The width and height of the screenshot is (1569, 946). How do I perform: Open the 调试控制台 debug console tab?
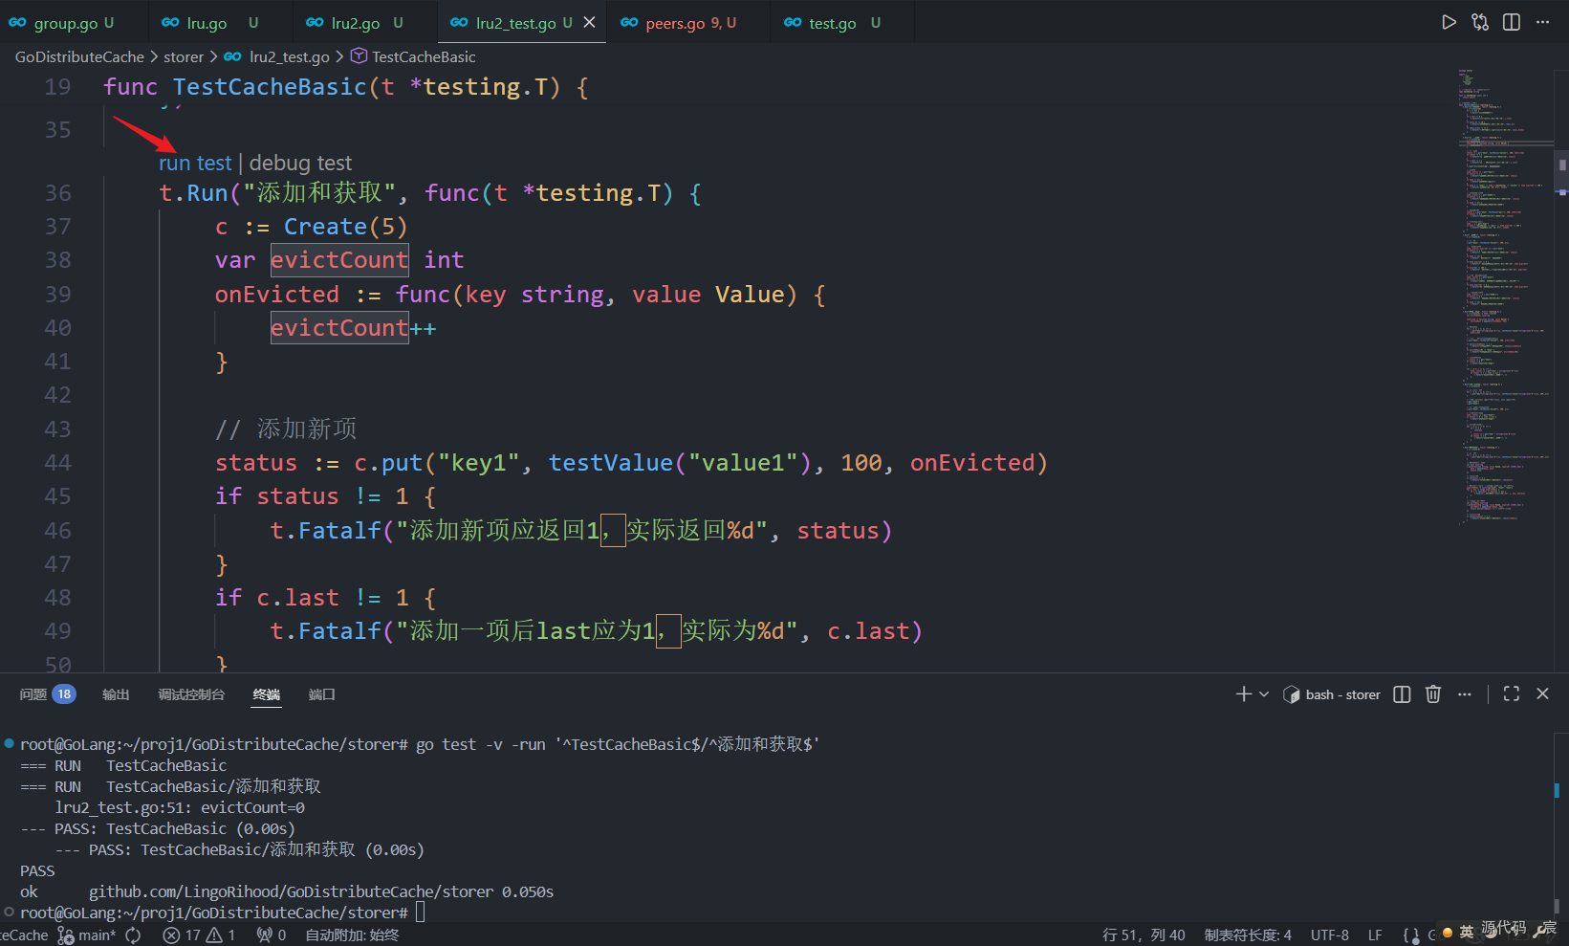(x=191, y=694)
